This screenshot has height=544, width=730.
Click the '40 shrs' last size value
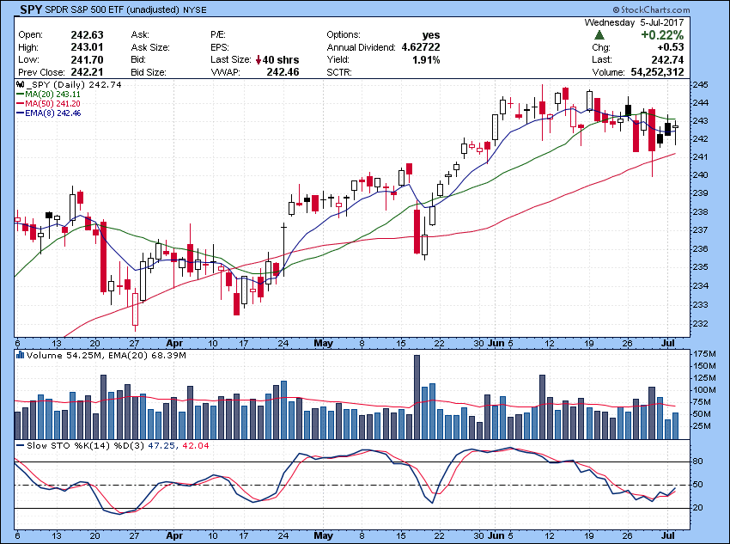(281, 59)
